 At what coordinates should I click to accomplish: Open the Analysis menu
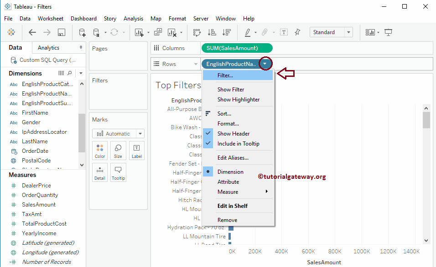pos(133,19)
